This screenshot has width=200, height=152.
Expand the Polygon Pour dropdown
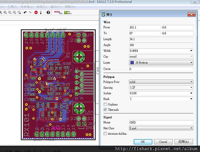[191, 82]
